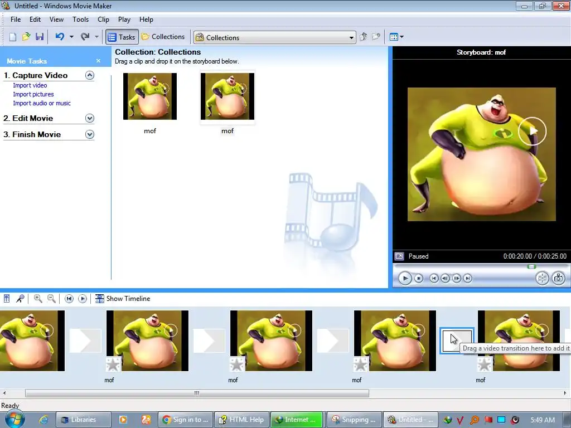Open the undo history dropdown arrow
The image size is (571, 428).
tap(71, 37)
